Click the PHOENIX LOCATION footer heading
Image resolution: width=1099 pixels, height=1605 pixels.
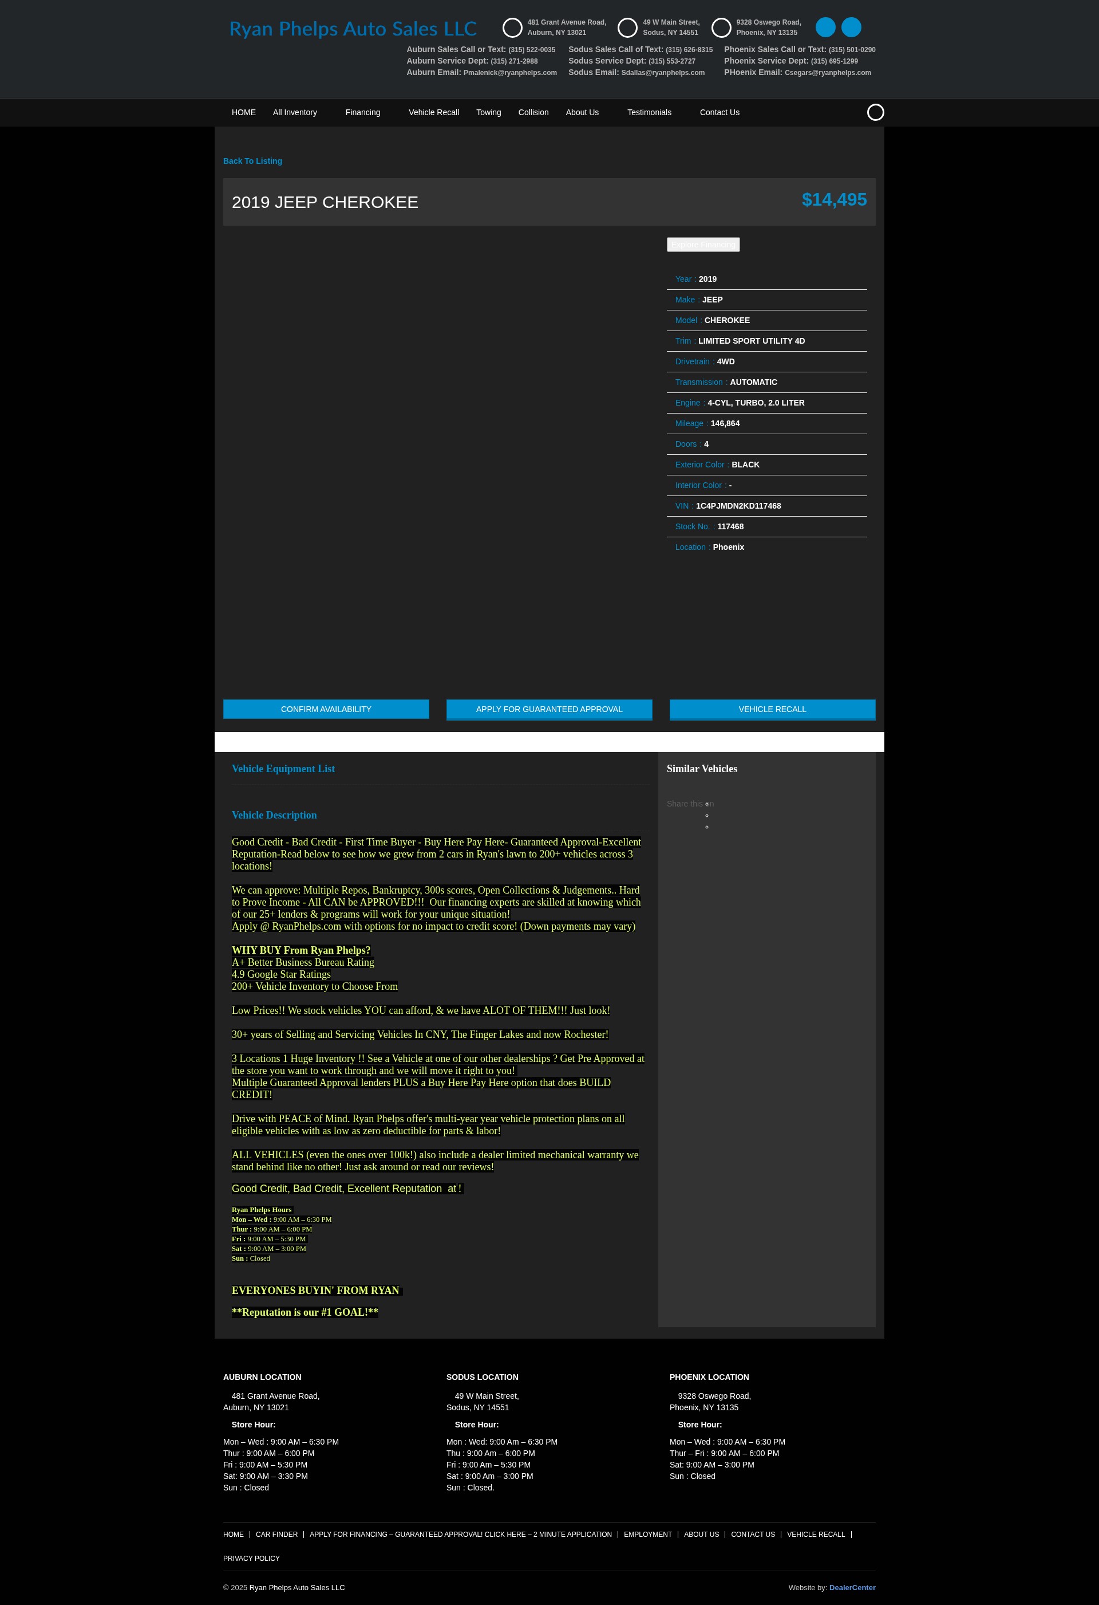pos(709,1377)
